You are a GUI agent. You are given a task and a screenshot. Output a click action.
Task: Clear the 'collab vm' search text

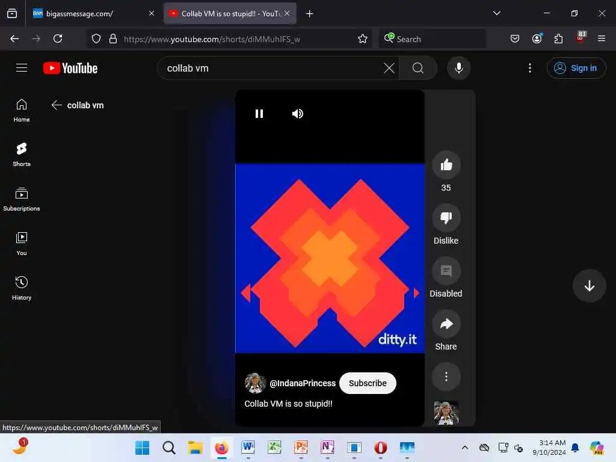click(x=389, y=68)
